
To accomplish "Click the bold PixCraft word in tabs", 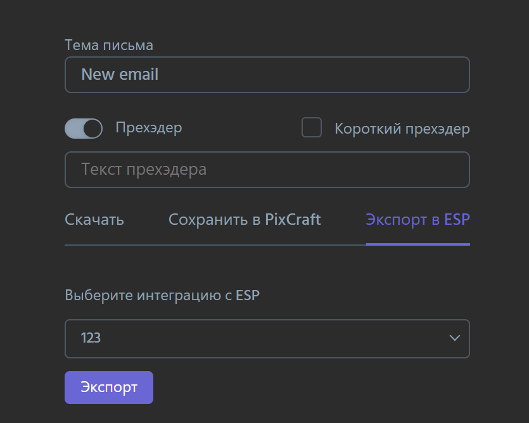I will pos(293,220).
